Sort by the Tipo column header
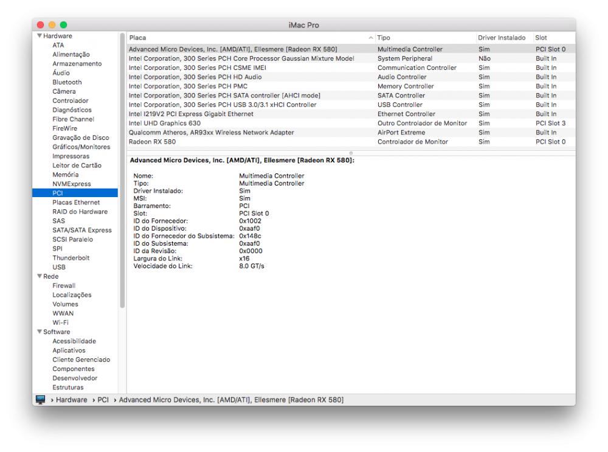 [426, 38]
